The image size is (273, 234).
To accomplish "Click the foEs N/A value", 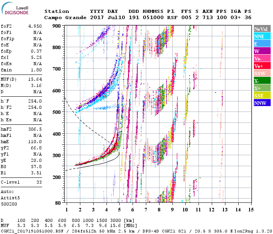I will click(37, 64).
